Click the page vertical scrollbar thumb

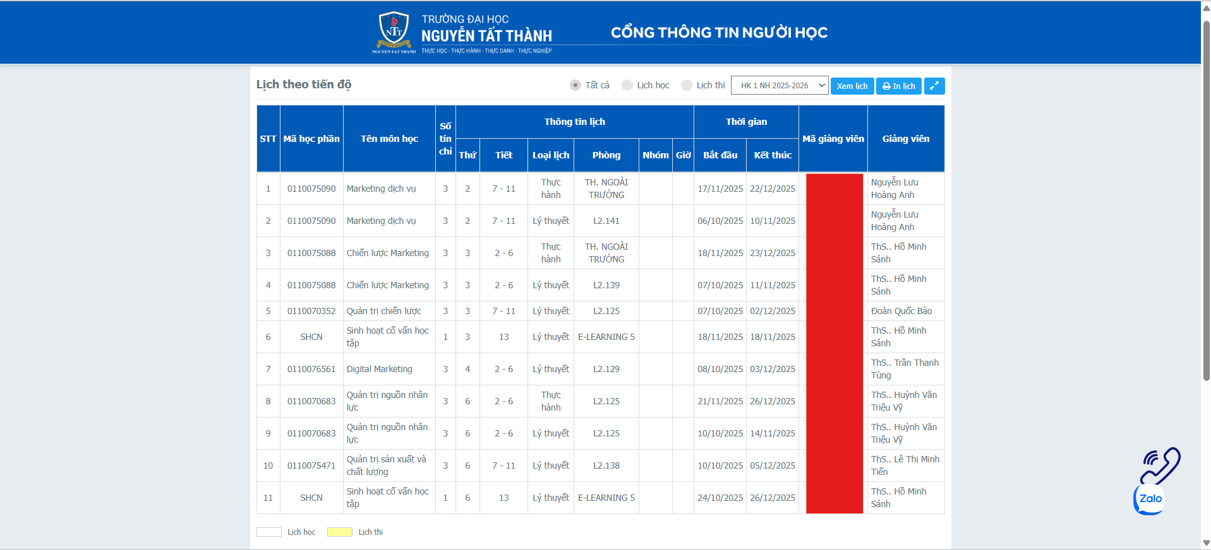[1206, 202]
